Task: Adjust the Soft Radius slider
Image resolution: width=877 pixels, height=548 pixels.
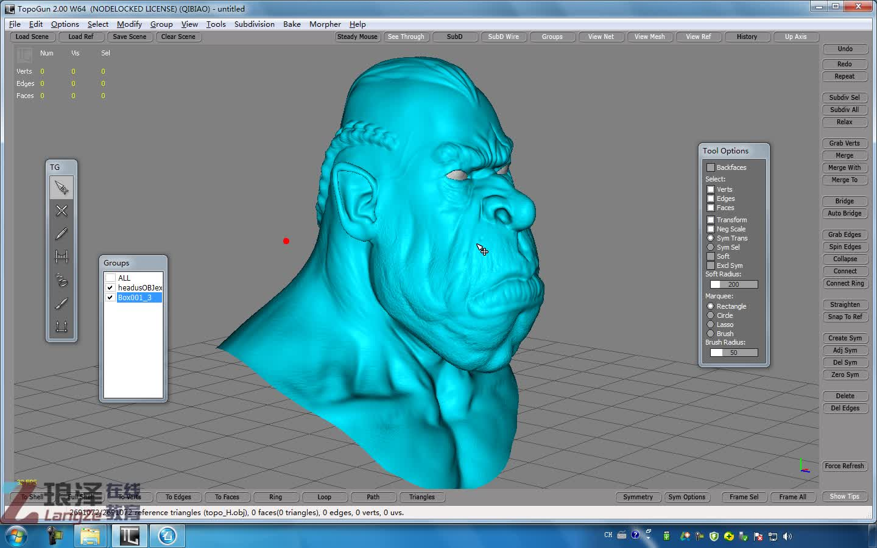Action: point(734,284)
